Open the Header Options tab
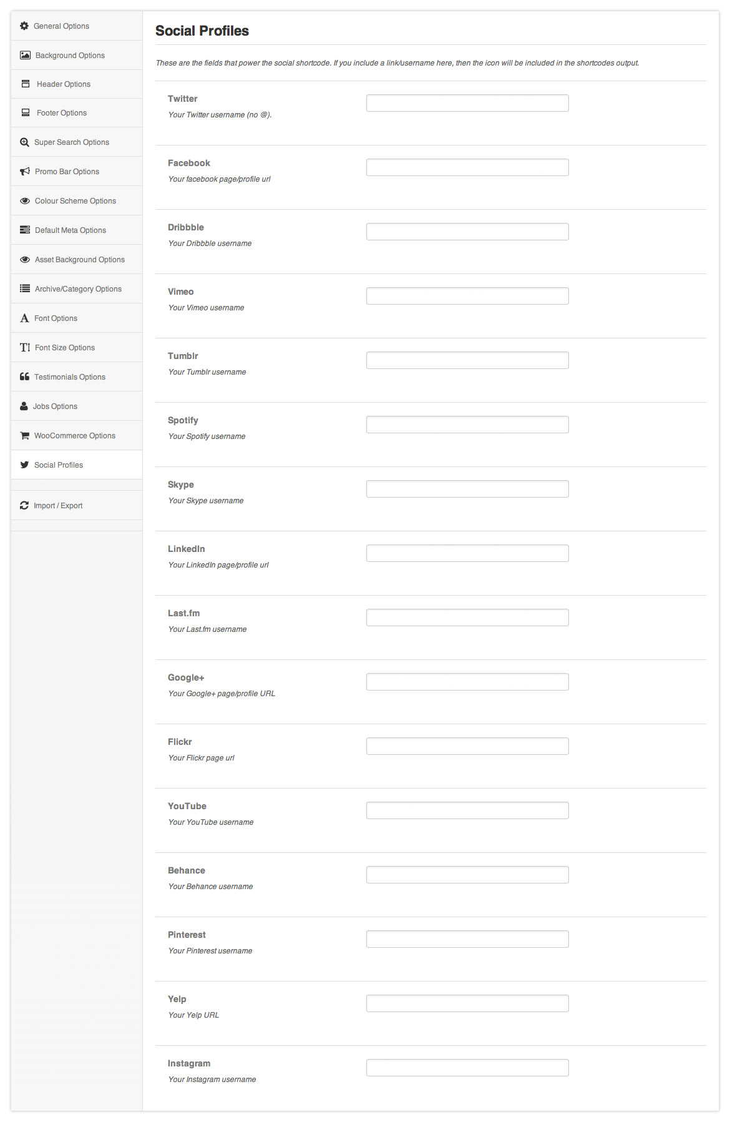The width and height of the screenshot is (730, 1122). pos(63,84)
